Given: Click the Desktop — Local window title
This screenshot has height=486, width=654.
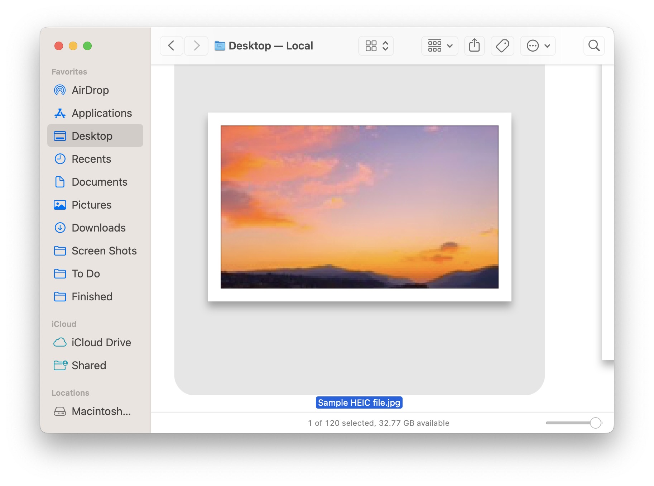Looking at the screenshot, I should point(270,46).
